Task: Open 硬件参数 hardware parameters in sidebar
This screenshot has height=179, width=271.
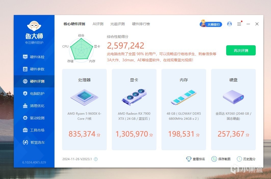Action: pos(34,69)
